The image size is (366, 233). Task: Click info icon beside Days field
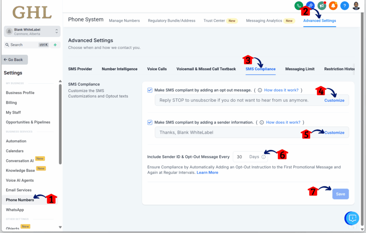point(263,157)
